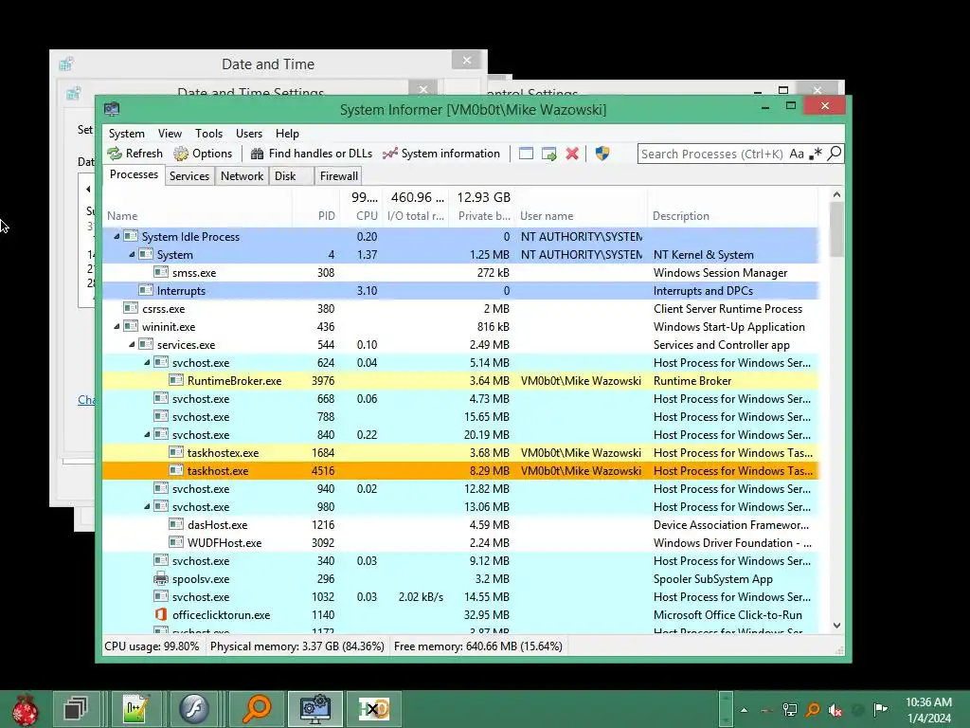This screenshot has width=970, height=728.
Task: Open the HxD taskbar icon
Action: coord(374,709)
